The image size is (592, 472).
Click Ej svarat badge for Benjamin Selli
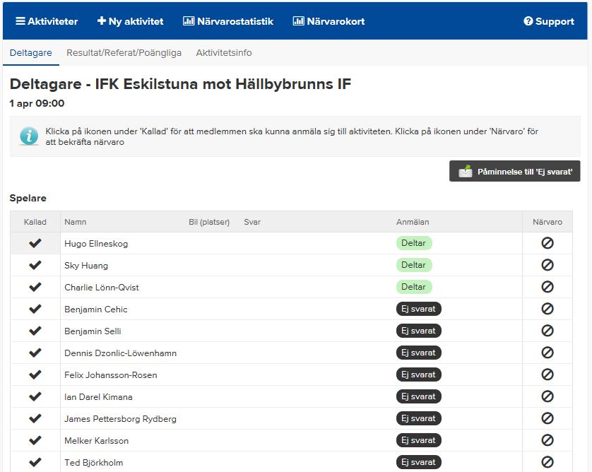tap(419, 331)
